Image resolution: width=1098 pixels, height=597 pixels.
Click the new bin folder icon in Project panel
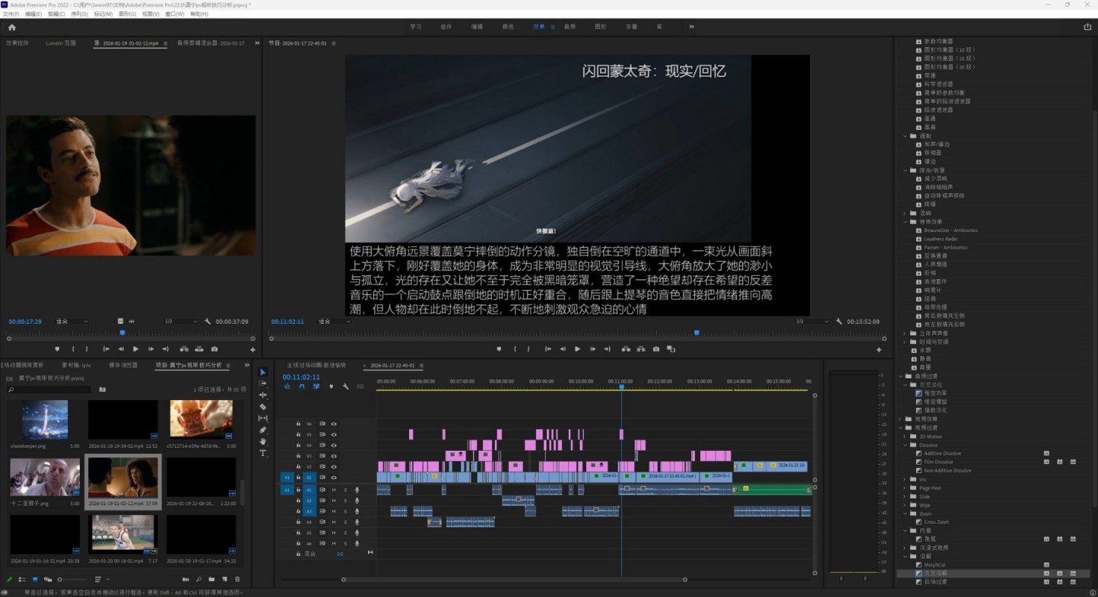tap(212, 579)
